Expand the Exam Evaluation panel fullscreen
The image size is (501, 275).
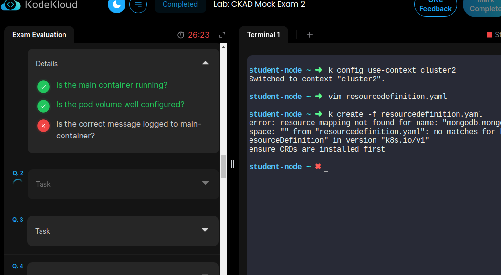[222, 35]
